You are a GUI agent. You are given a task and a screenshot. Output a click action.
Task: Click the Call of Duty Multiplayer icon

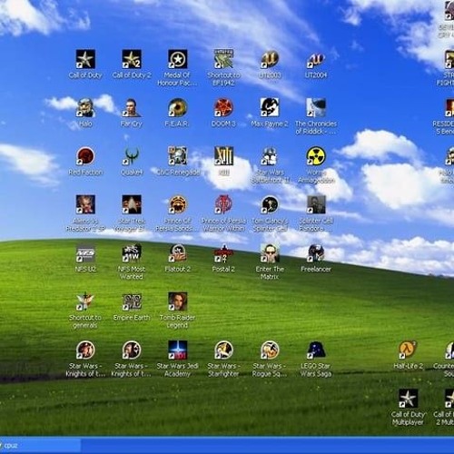tap(408, 399)
